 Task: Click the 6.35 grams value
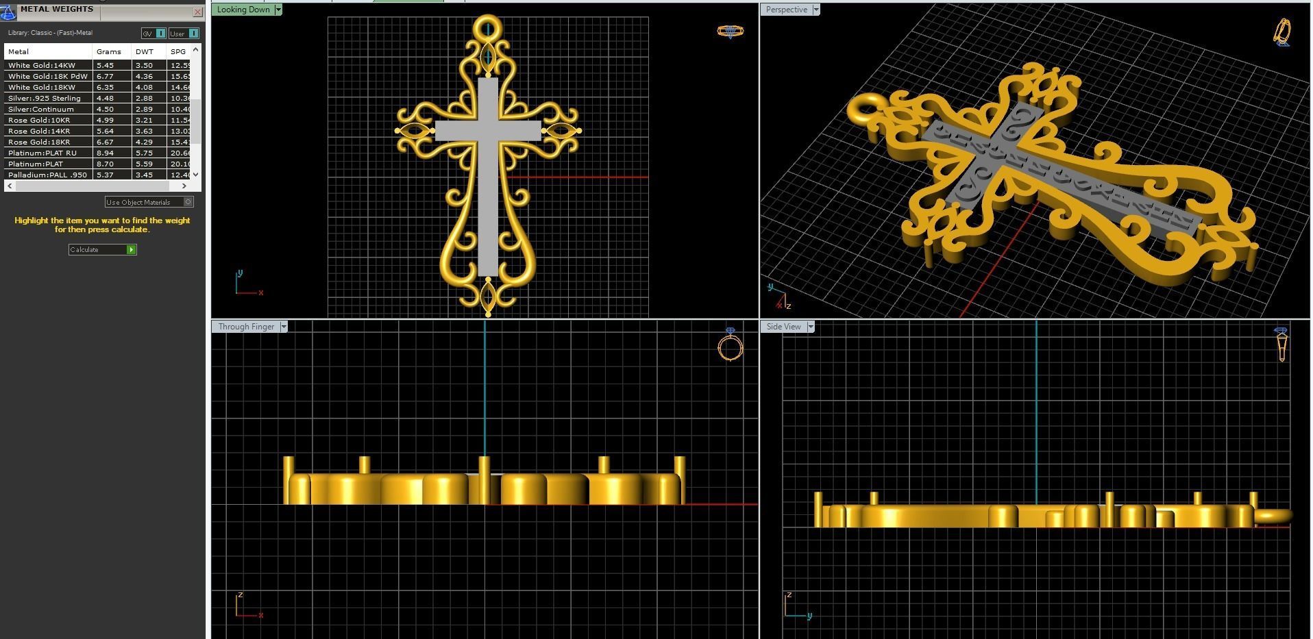[x=105, y=87]
